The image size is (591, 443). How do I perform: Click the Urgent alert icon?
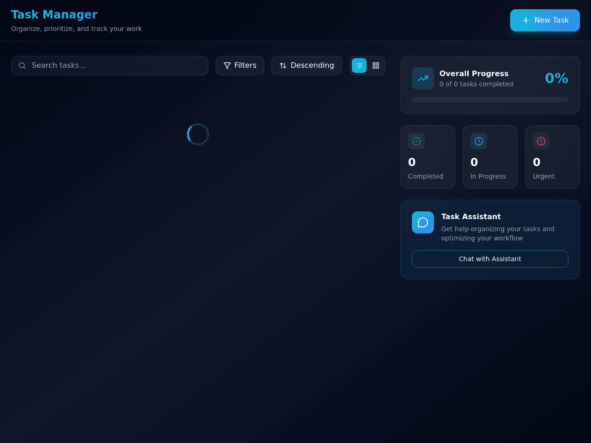(541, 141)
